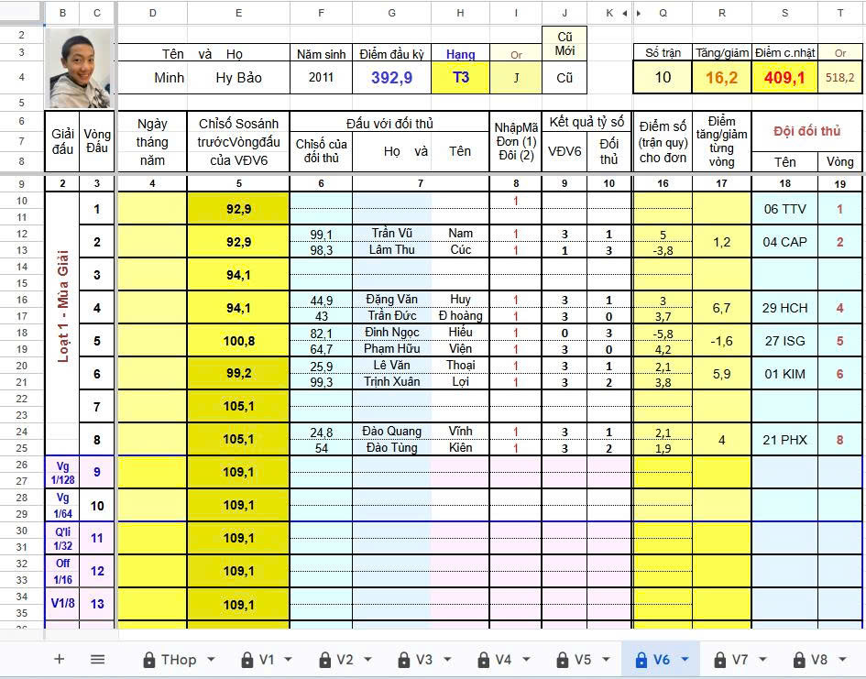Image resolution: width=866 pixels, height=679 pixels.
Task: Open V6 tab dropdown arrow
Action: [685, 659]
